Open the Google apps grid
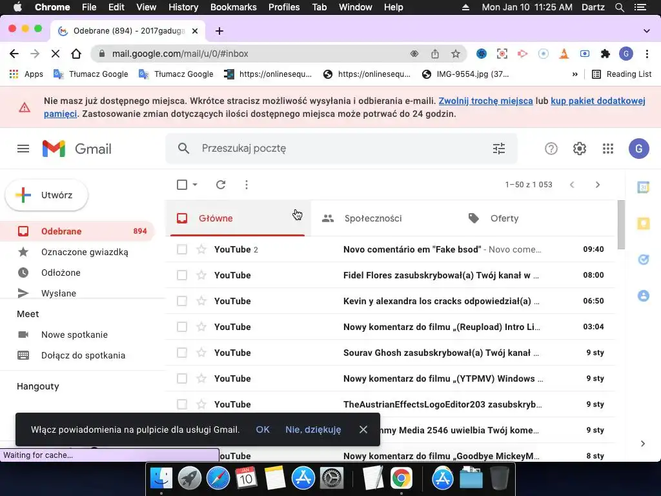 point(608,149)
